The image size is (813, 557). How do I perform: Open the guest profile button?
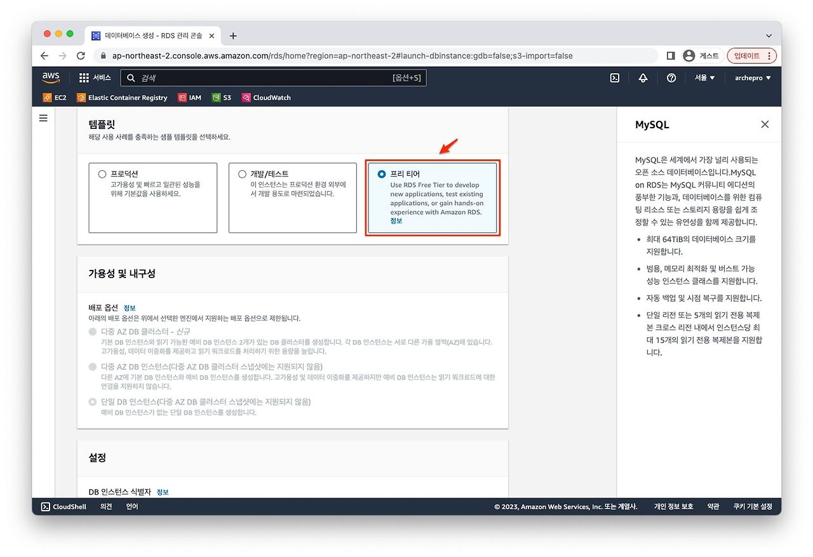point(701,56)
